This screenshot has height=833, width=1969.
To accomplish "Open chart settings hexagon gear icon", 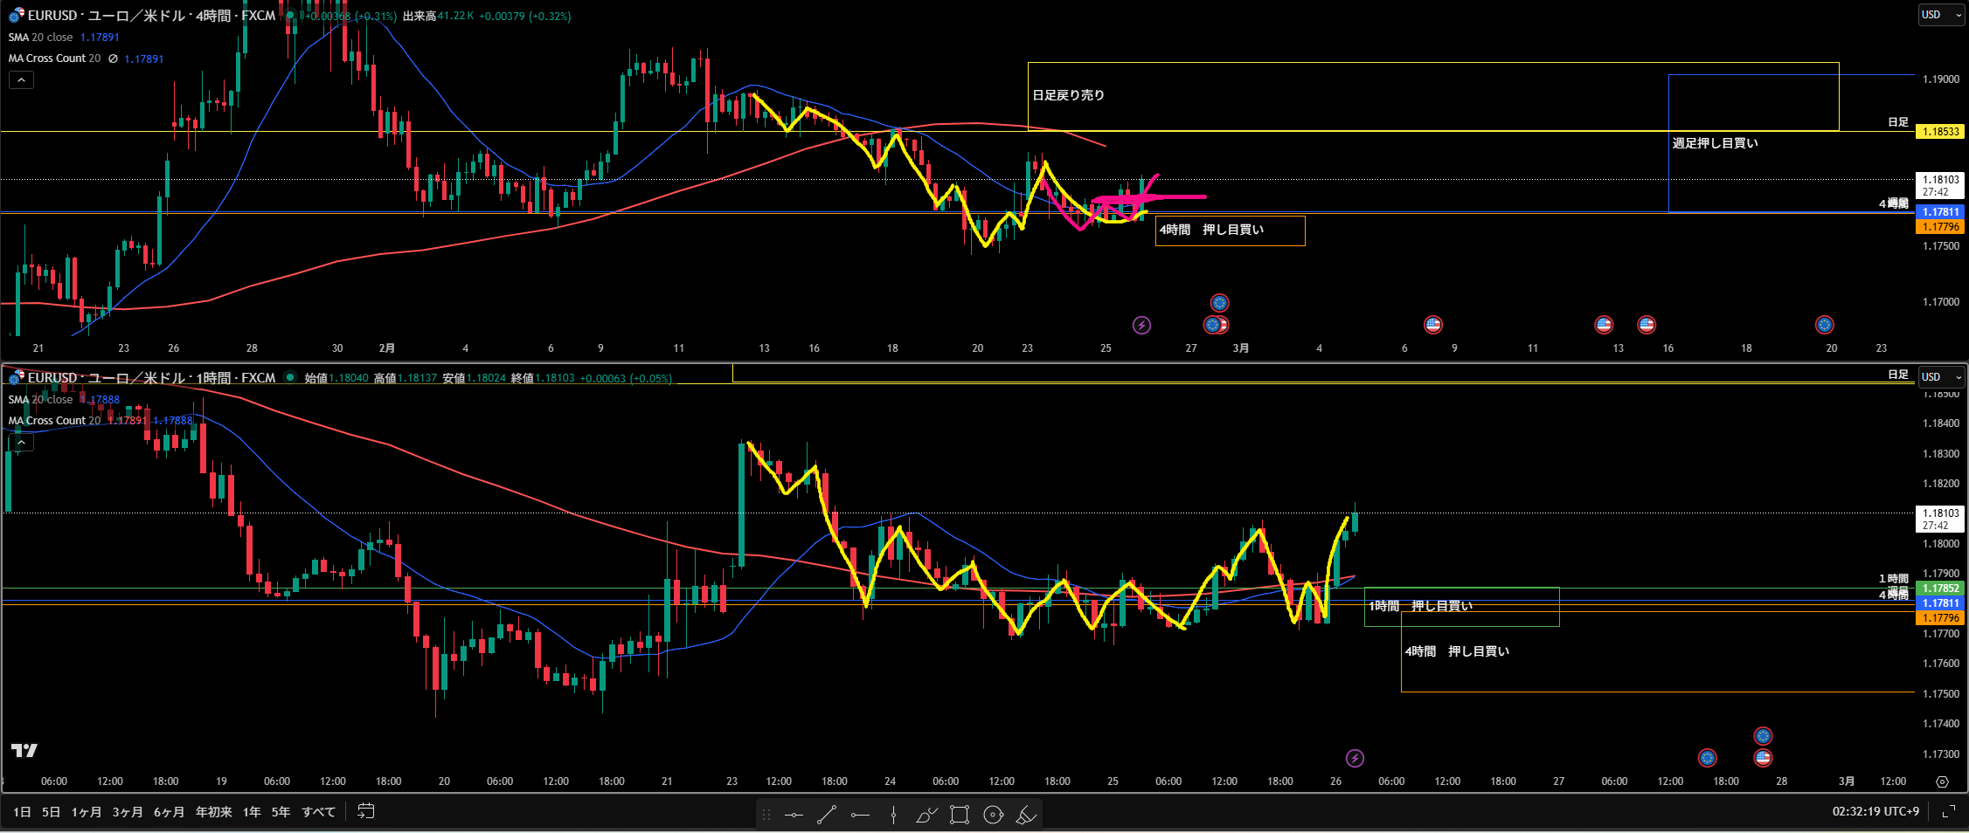I will [1942, 781].
